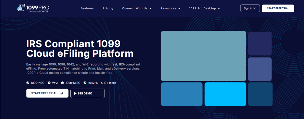
Task: Click the checkmark icon beside 1099-MISC
Action: coord(63,83)
